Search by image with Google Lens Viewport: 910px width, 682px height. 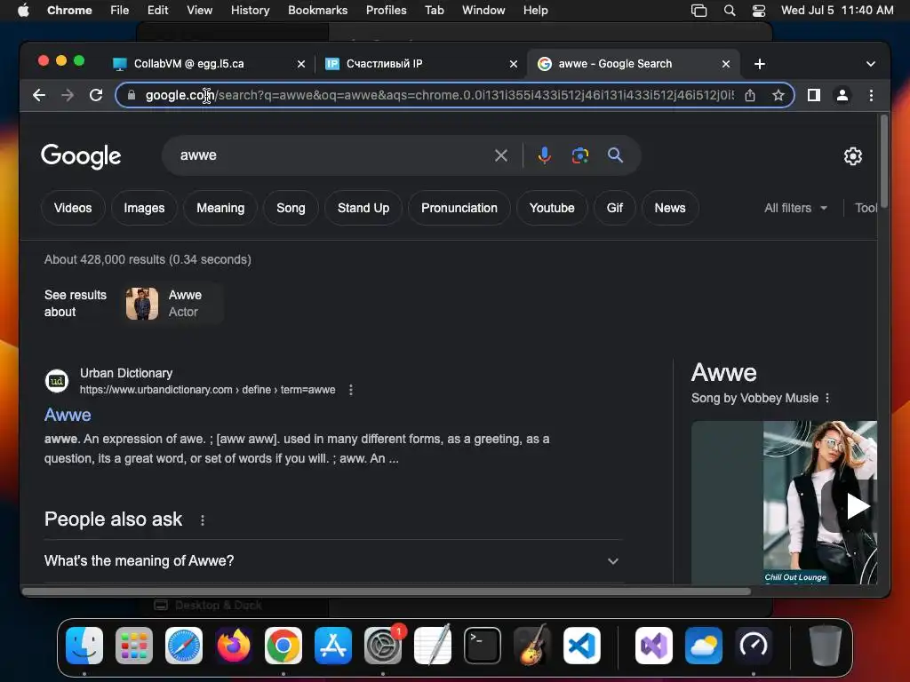pyautogui.click(x=579, y=155)
